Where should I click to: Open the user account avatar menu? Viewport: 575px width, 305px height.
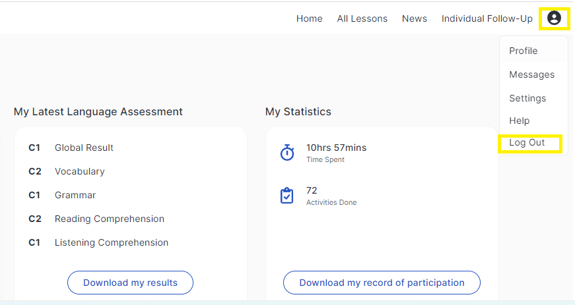(x=554, y=18)
